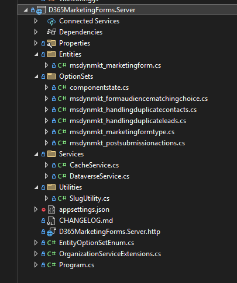
Task: Click the lock icon beside the Entities folder
Action: pos(43,54)
